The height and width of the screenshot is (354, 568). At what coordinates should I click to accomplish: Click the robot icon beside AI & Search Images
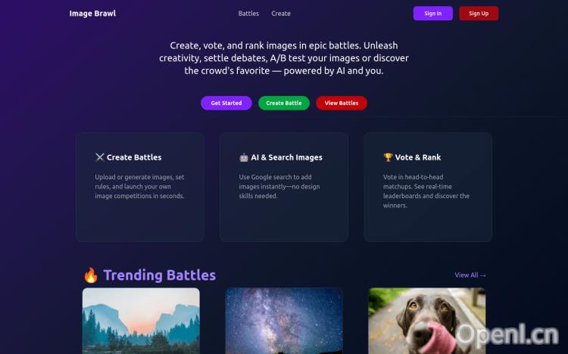[244, 157]
